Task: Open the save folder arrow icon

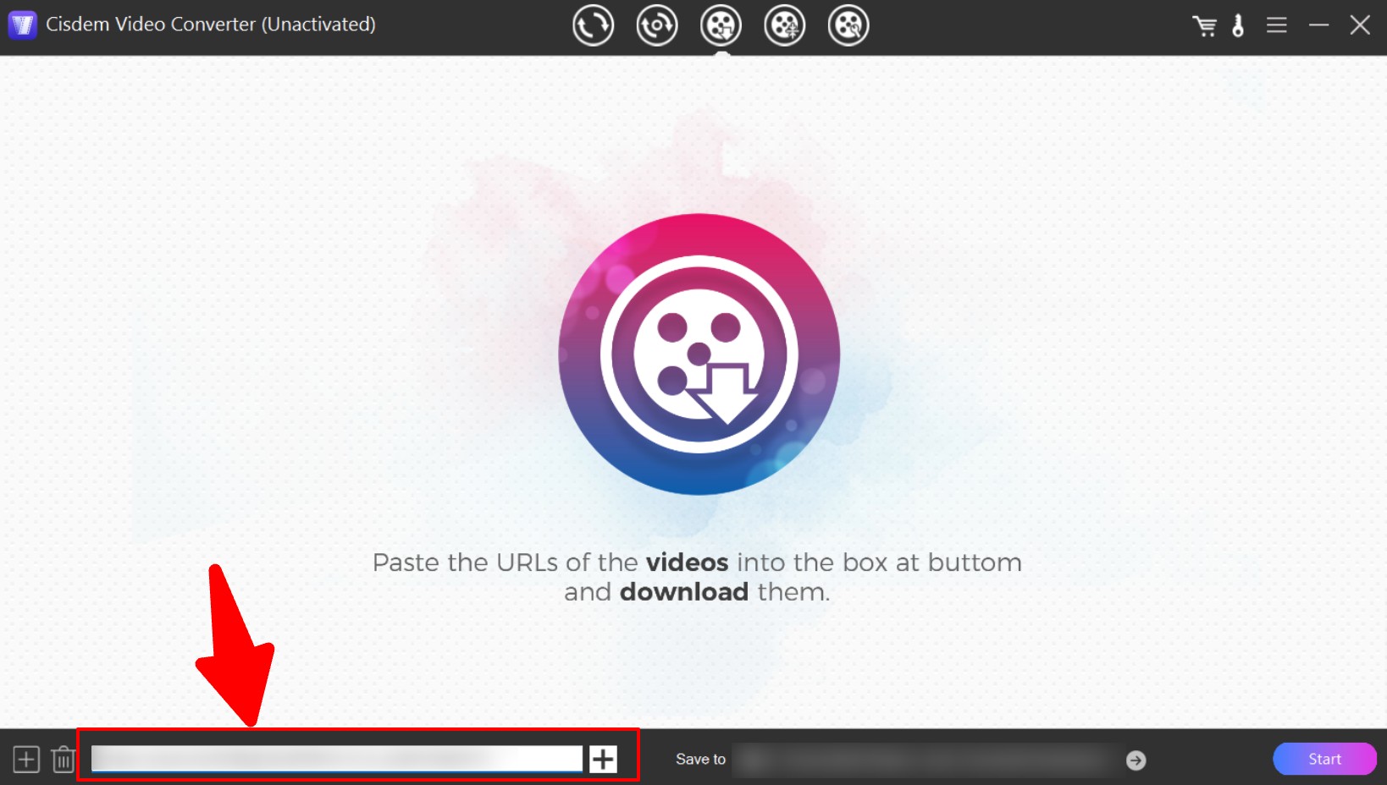Action: tap(1136, 760)
